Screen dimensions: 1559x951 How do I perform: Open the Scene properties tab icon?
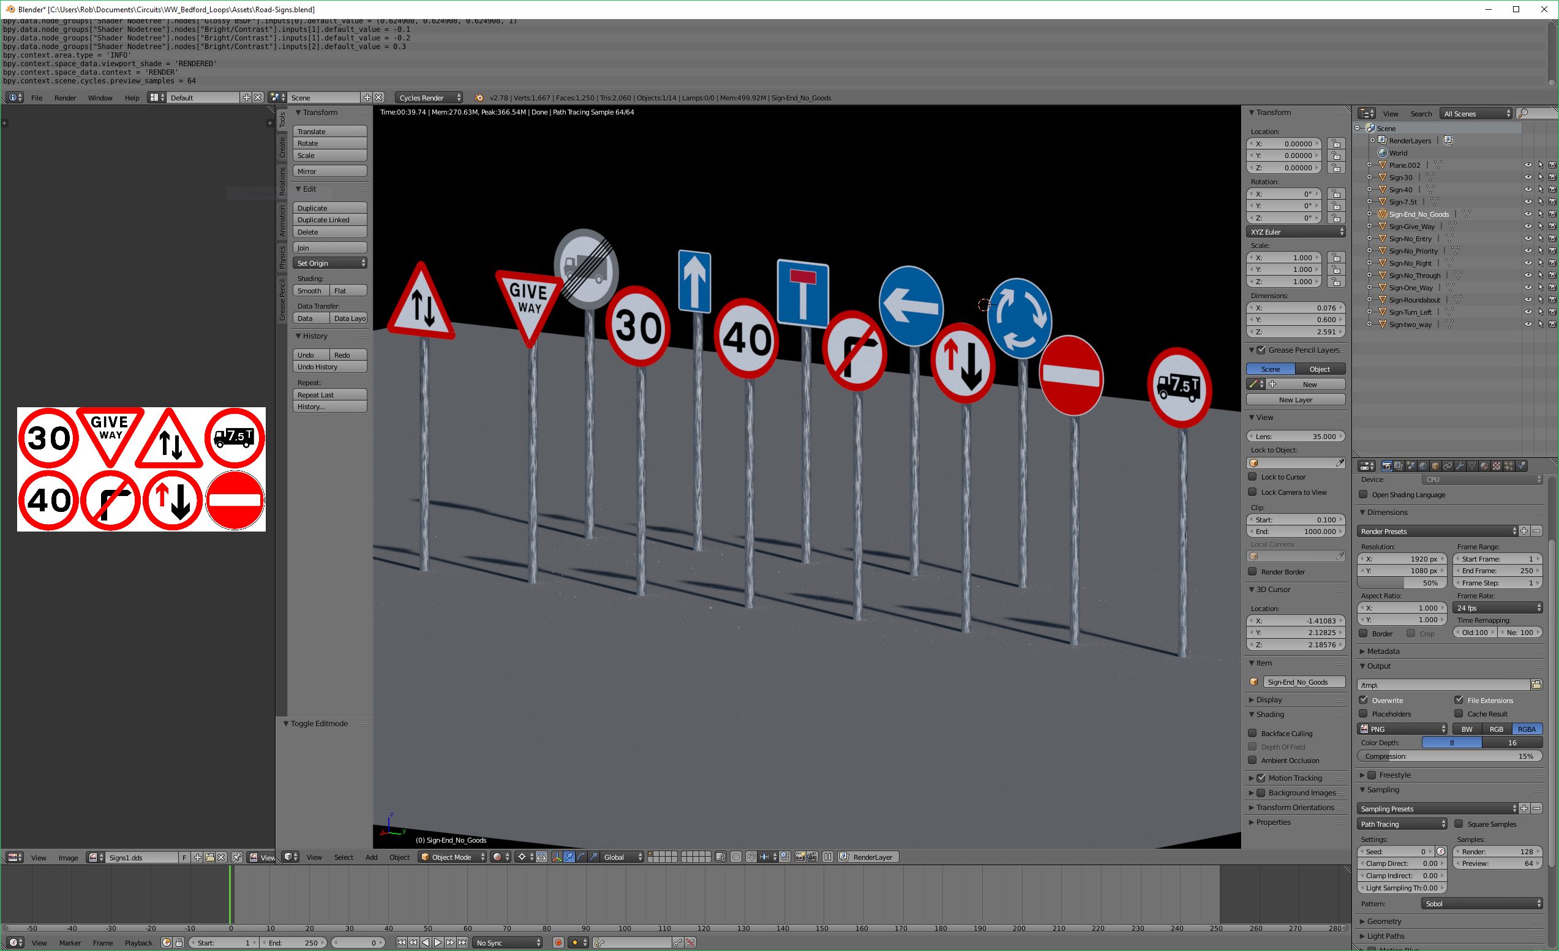pyautogui.click(x=1411, y=467)
